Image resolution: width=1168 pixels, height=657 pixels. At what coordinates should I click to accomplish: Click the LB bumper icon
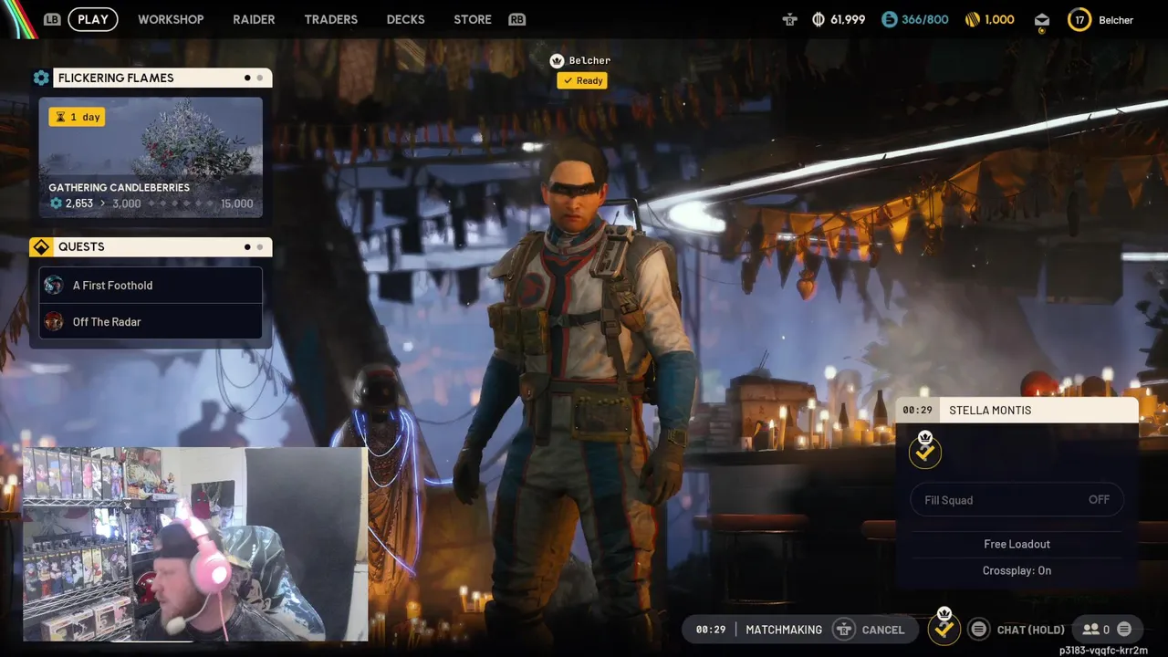52,19
